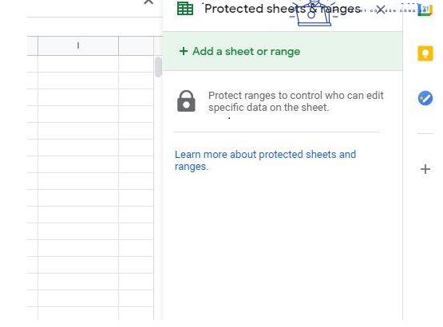Select the column header left of I
The height and width of the screenshot is (327, 443).
pyautogui.click(x=33, y=45)
